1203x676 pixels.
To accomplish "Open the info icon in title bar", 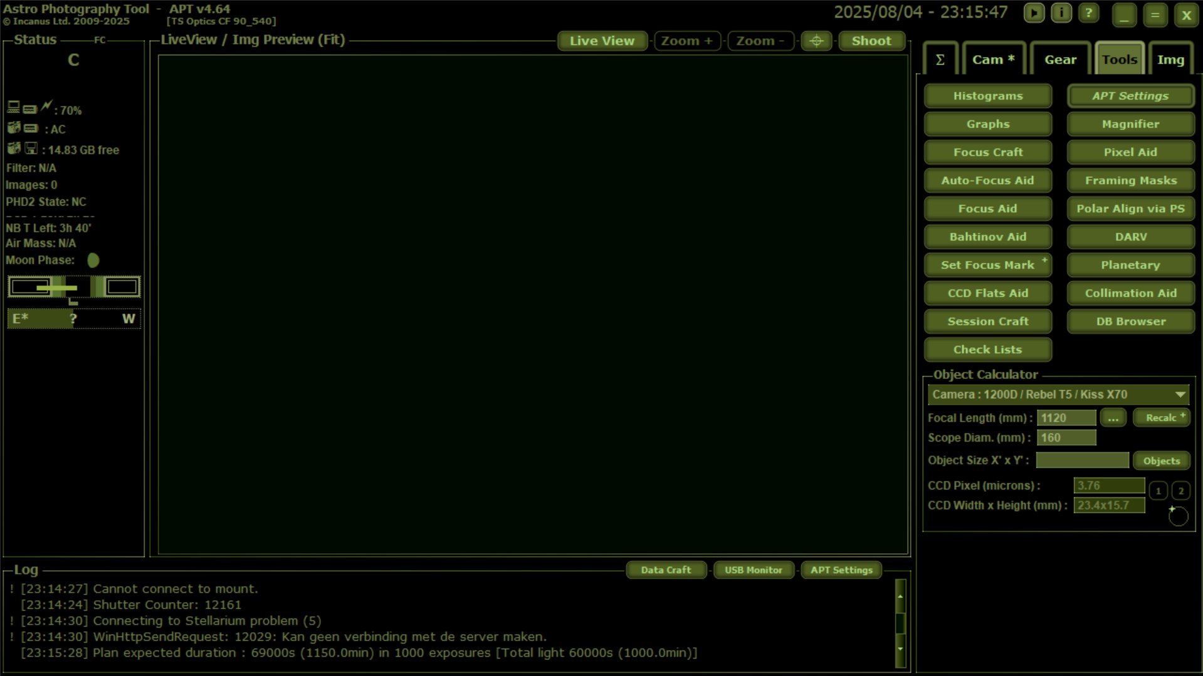I will point(1061,13).
